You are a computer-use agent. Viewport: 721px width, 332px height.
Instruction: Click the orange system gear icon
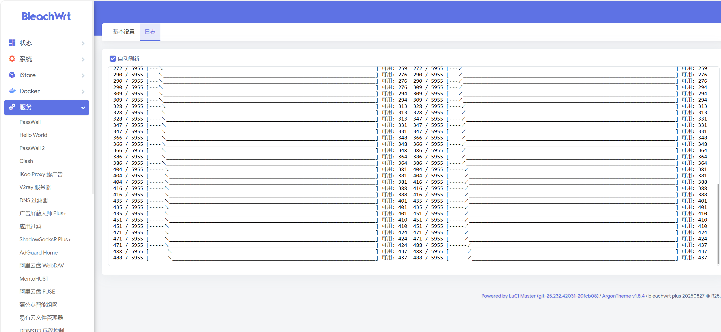click(x=12, y=59)
